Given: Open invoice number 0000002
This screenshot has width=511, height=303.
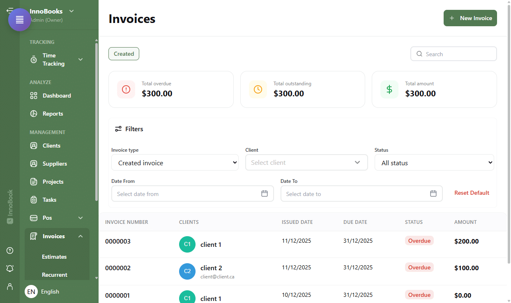Looking at the screenshot, I should point(118,268).
